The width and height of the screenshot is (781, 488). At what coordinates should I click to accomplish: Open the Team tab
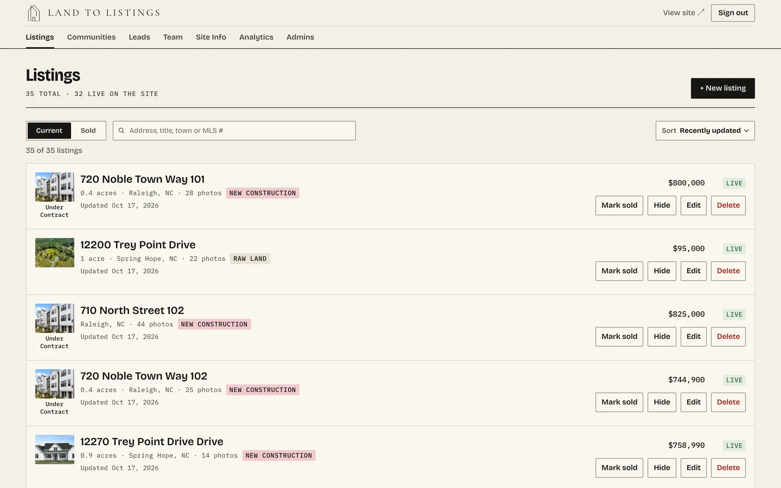coord(173,37)
